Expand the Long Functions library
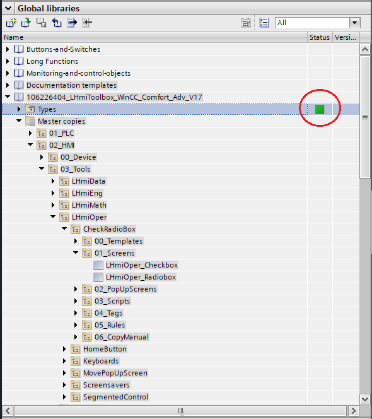Viewport: 372px width, 419px height. 8,61
